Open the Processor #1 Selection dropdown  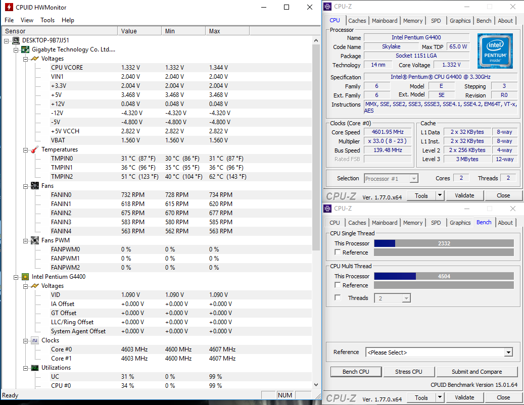[414, 179]
